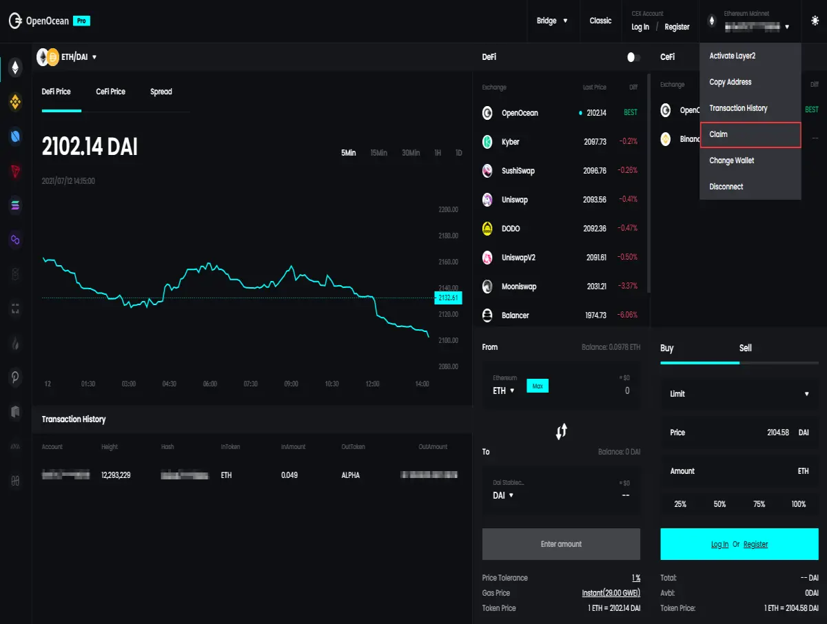Select Solana chain sidebar icon

click(15, 205)
